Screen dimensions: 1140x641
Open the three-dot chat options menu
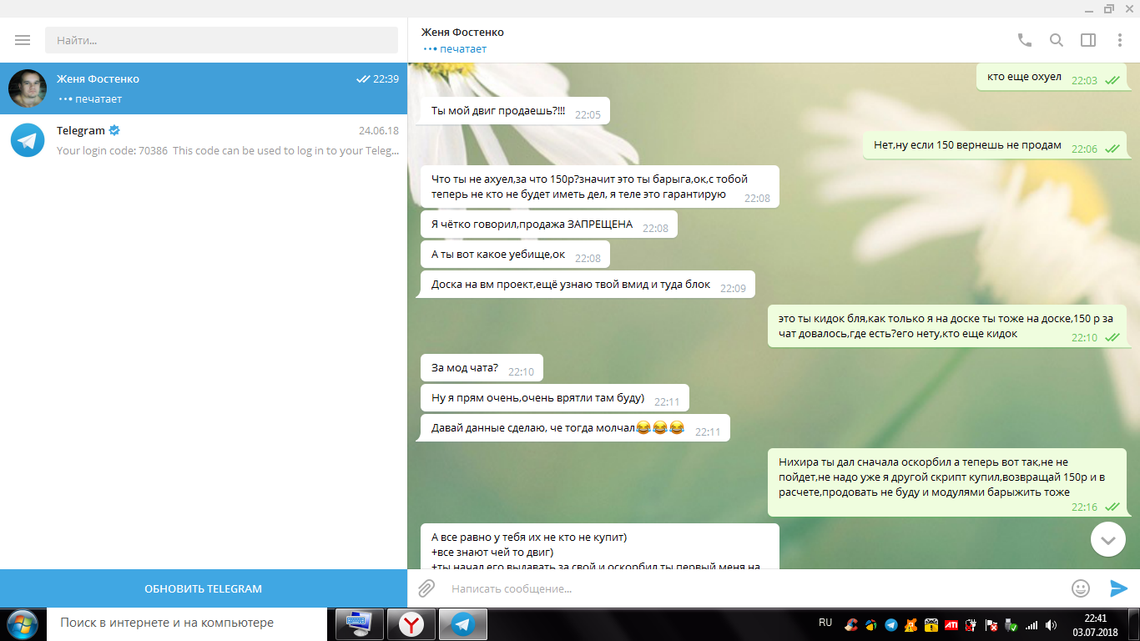(1120, 40)
